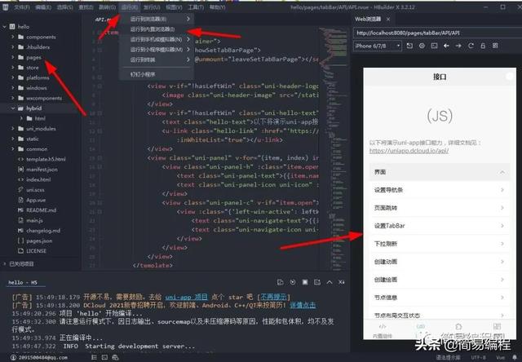Click the stop-run square icon in console
Screen dimensions: 522x362
[x=304, y=282]
